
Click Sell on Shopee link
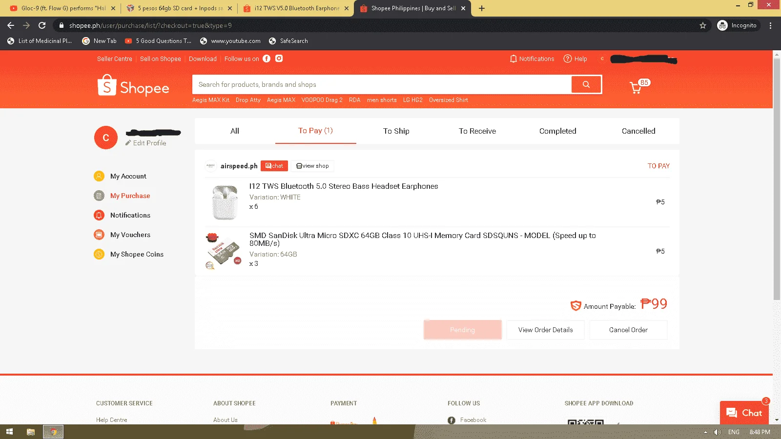[161, 59]
